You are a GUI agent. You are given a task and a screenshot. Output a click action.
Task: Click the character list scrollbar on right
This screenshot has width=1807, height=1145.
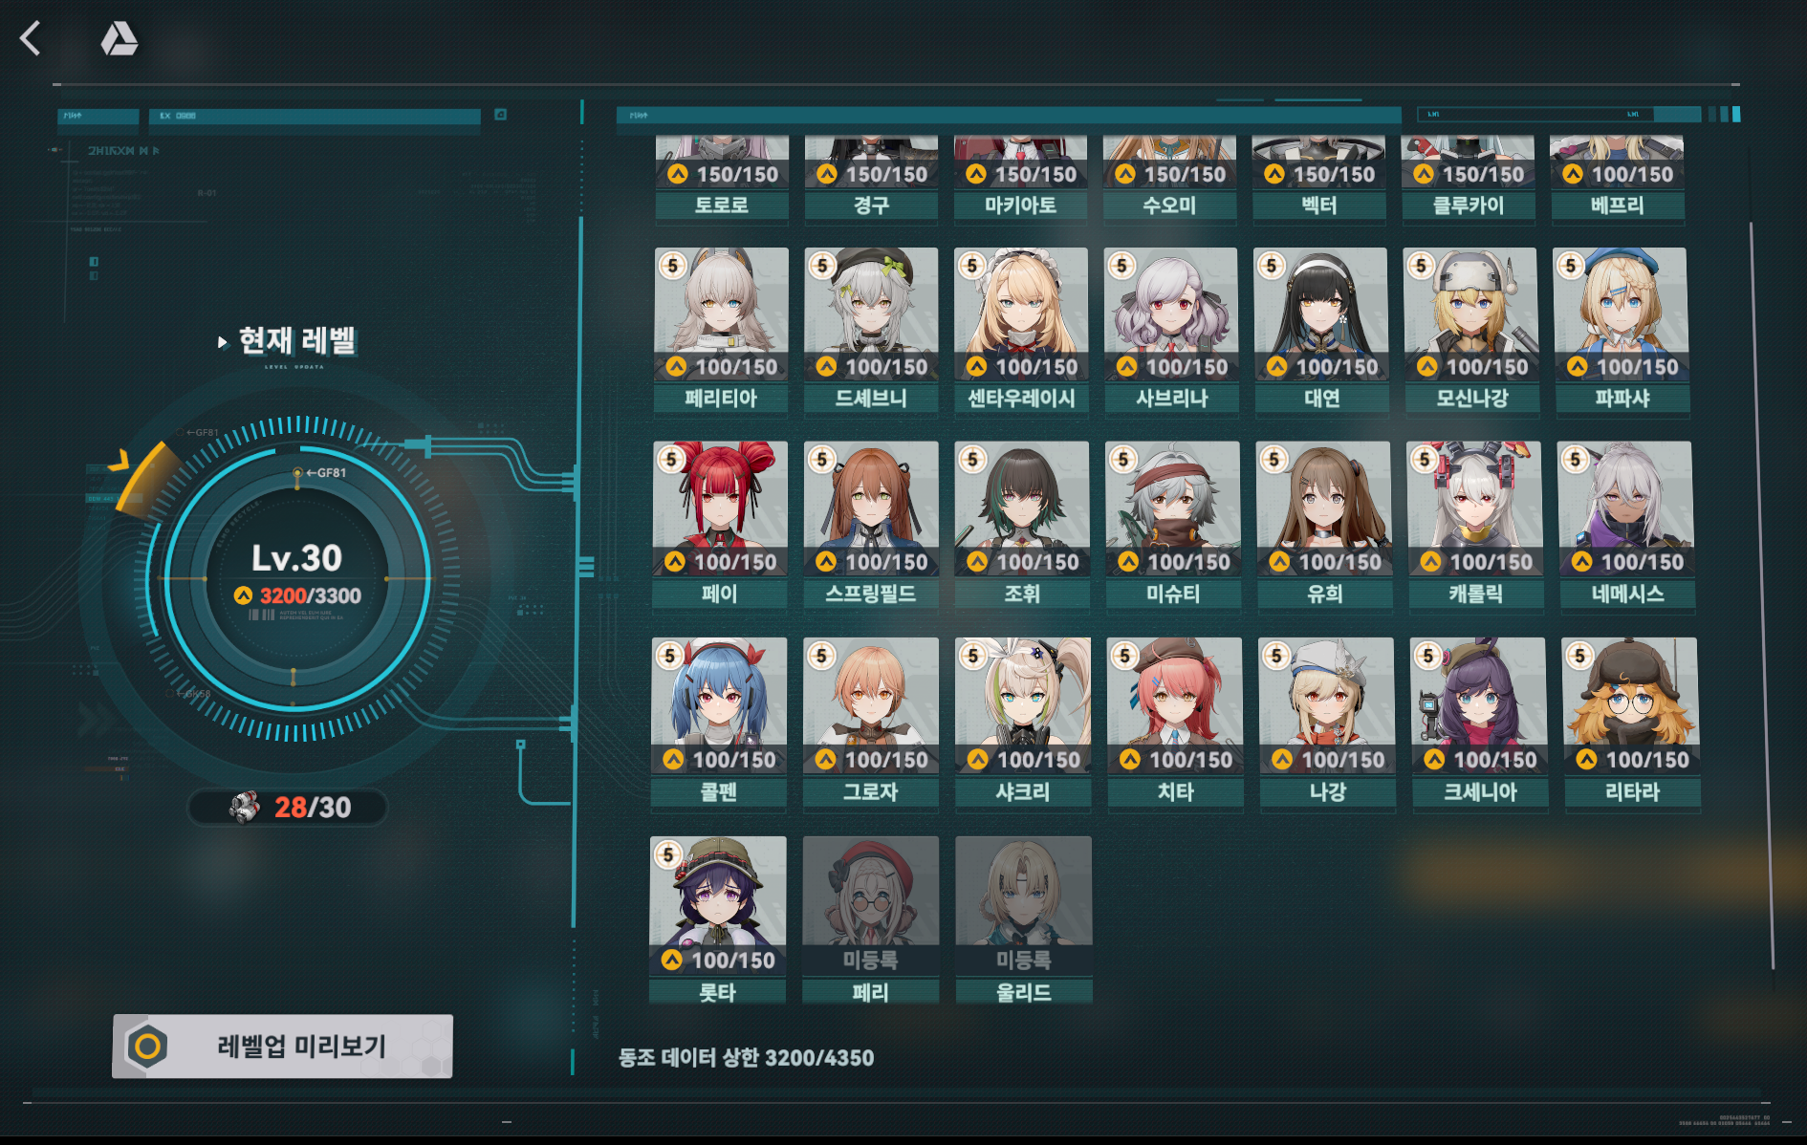[x=1761, y=593]
